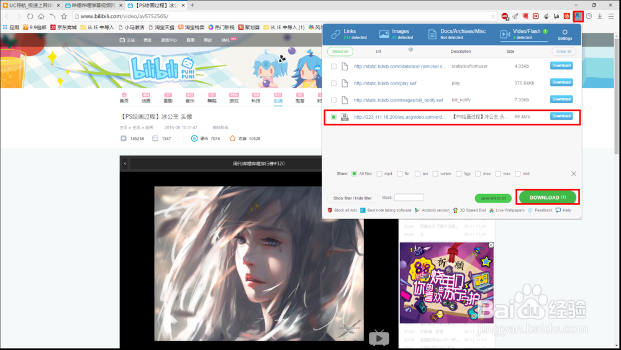This screenshot has width=621, height=350.
Task: Collapse the player side arrow
Action: click(x=125, y=163)
